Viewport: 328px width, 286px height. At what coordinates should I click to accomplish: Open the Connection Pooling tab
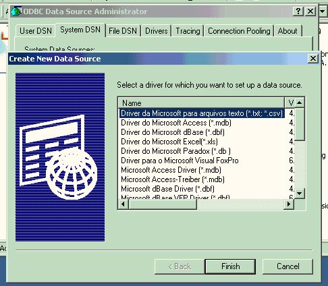pyautogui.click(x=239, y=31)
